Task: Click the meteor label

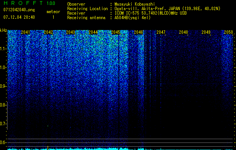Action: click(x=53, y=12)
